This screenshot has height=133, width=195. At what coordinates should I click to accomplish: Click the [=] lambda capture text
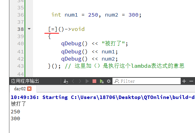[53, 29]
